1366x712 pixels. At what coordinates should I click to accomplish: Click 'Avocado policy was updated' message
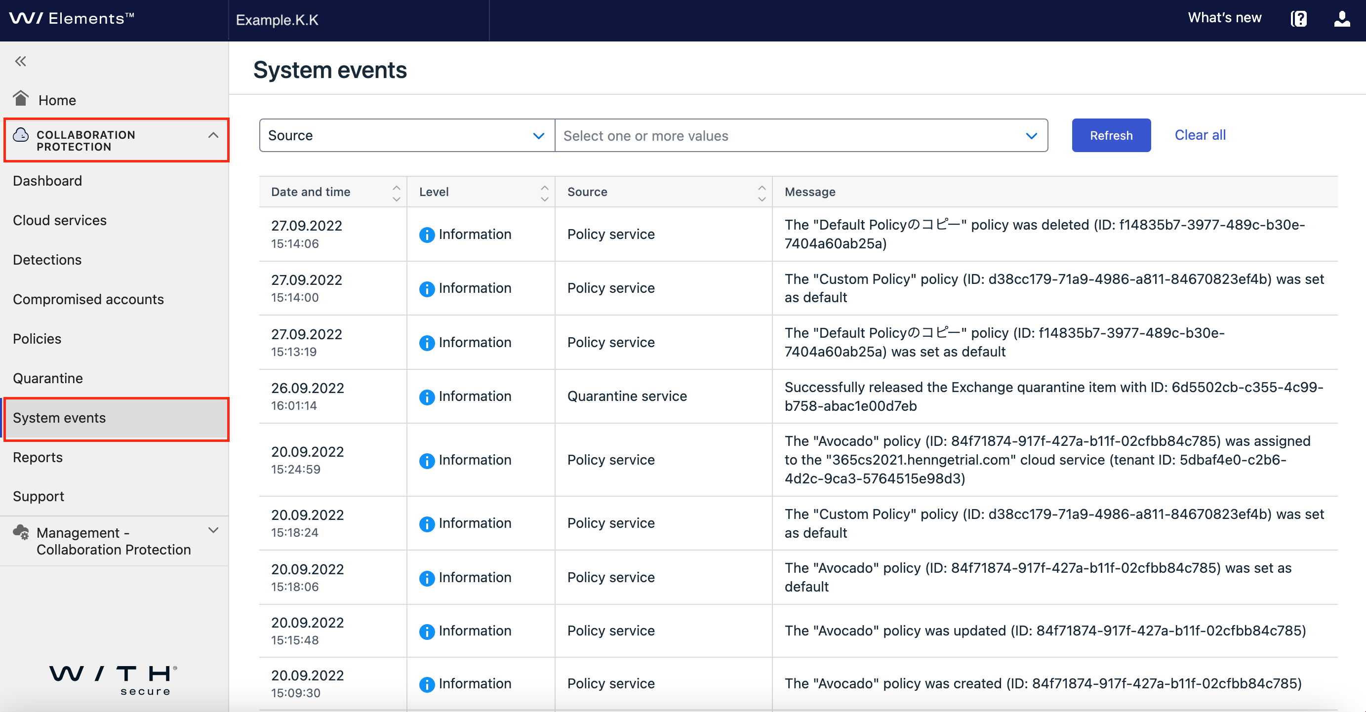(x=1045, y=631)
